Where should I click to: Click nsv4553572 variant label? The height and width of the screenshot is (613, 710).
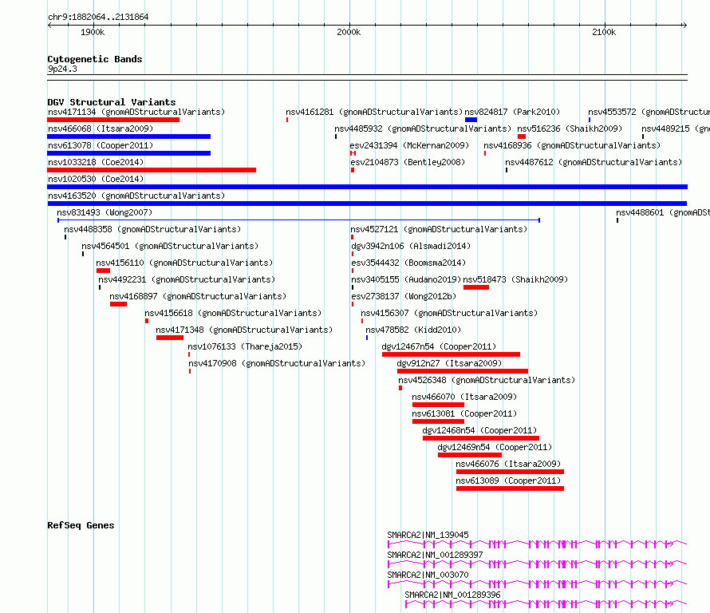[649, 112]
